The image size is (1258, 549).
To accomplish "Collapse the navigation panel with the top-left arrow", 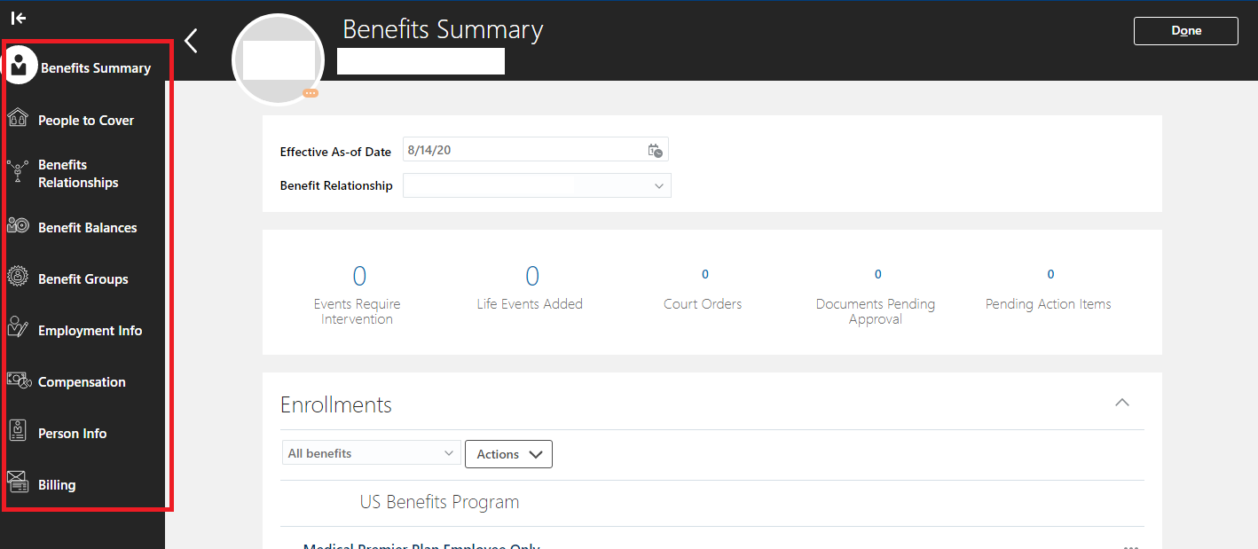I will [20, 16].
